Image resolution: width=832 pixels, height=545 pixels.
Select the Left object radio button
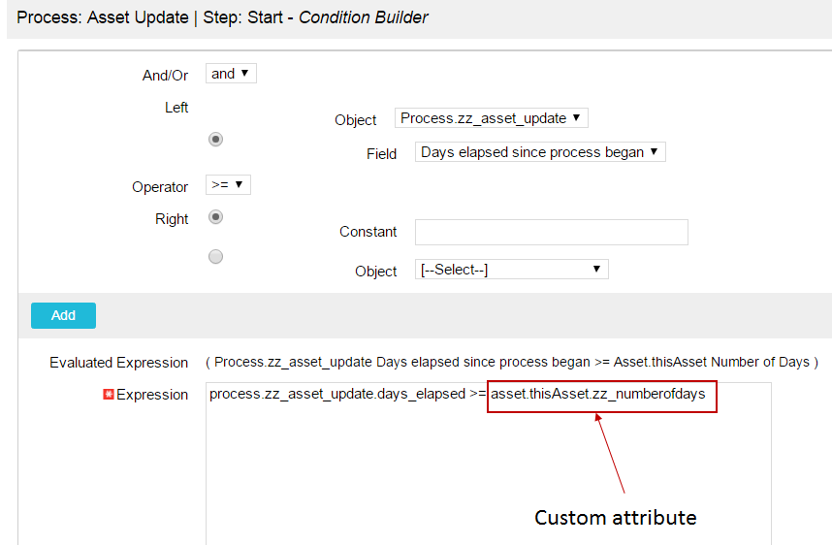coord(215,139)
